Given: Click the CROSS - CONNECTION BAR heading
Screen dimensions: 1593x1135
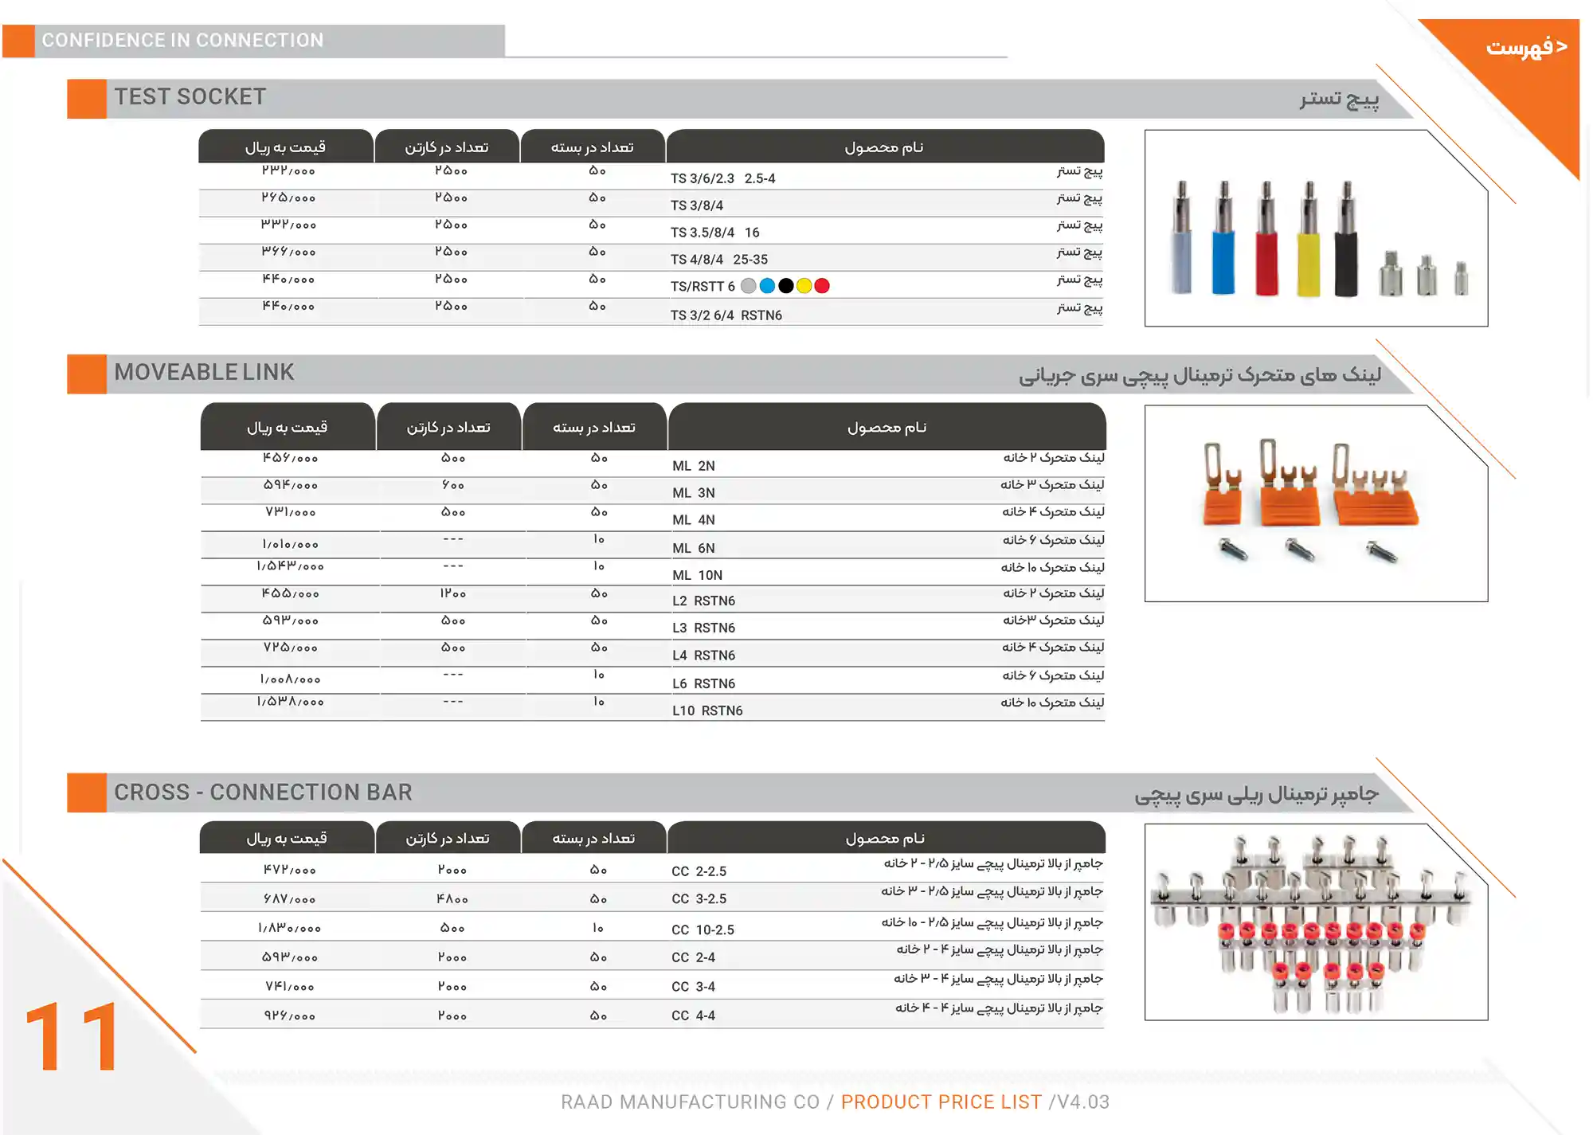Looking at the screenshot, I should click(x=263, y=793).
